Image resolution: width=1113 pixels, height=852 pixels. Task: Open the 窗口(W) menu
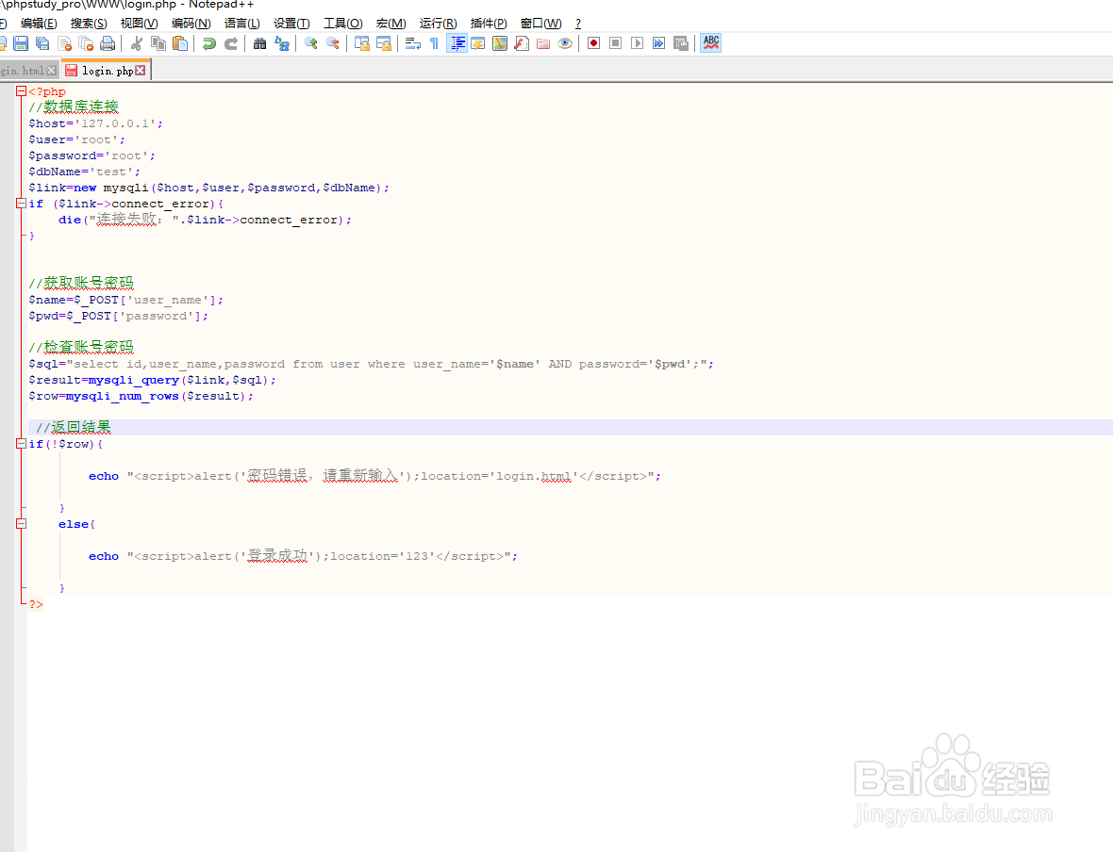(x=540, y=24)
